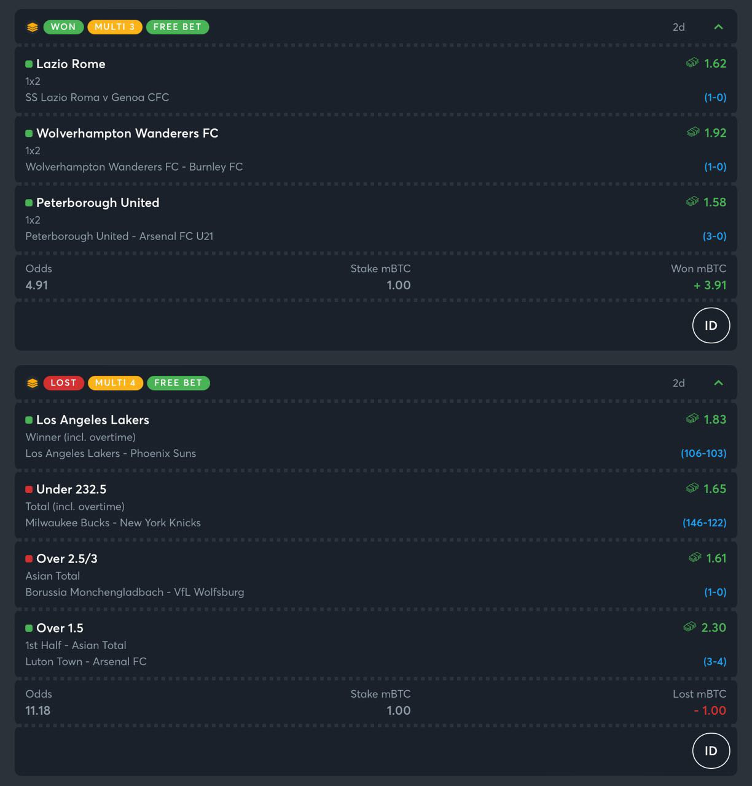Viewport: 752px width, 786px height.
Task: Click Total (incl. overtime) market label
Action: click(x=75, y=507)
